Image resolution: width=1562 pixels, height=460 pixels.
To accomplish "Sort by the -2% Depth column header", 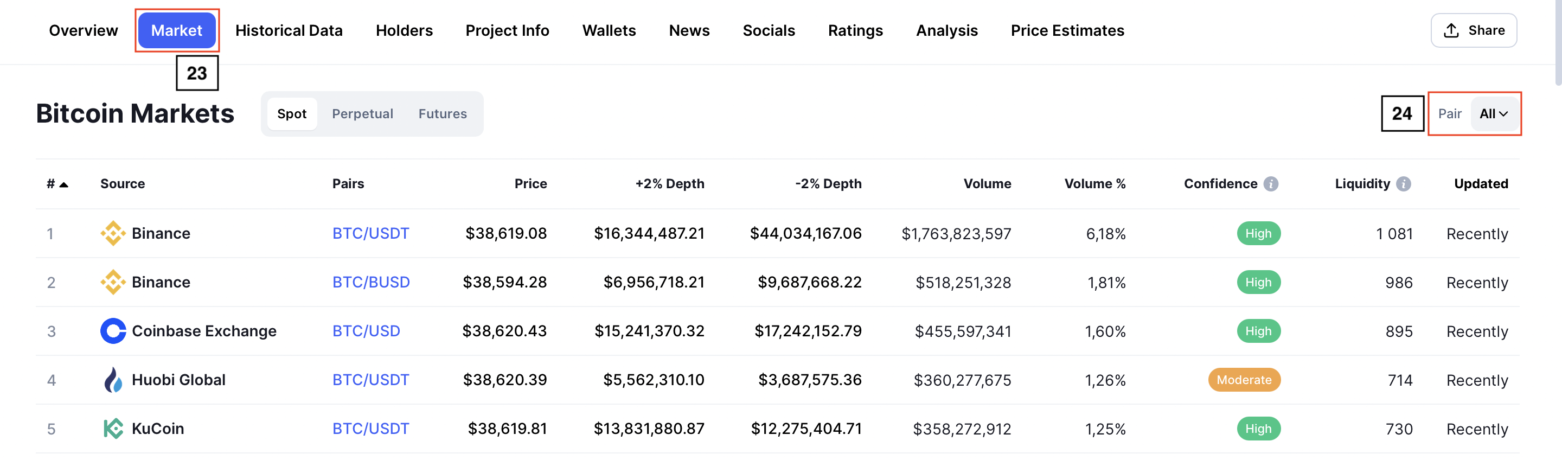I will tap(828, 183).
